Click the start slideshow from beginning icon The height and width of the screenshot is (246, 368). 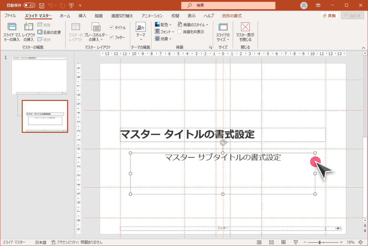coord(71,5)
